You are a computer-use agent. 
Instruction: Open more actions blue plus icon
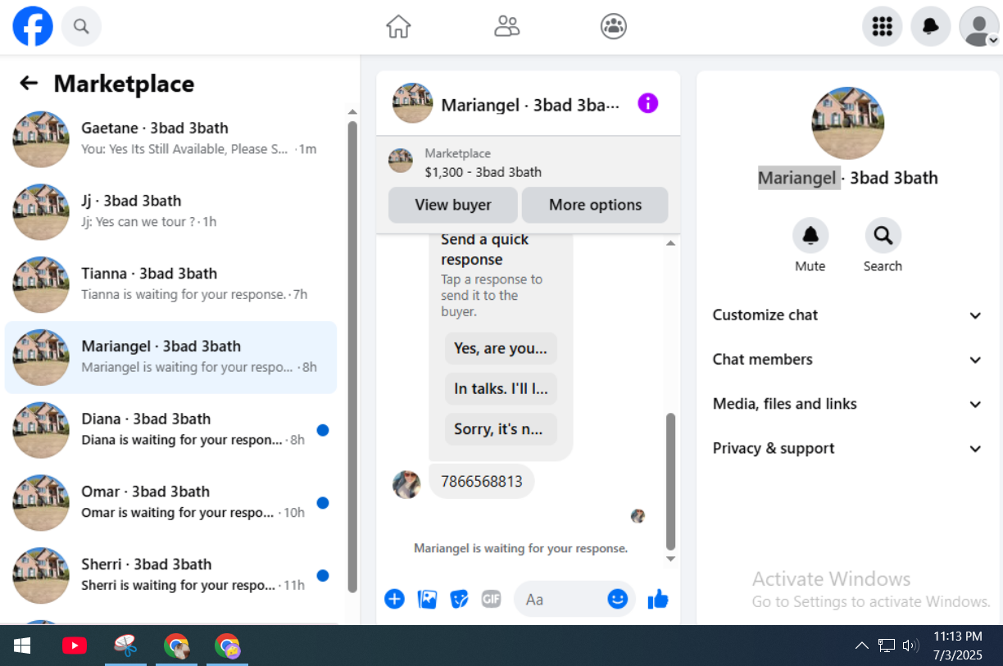(395, 600)
